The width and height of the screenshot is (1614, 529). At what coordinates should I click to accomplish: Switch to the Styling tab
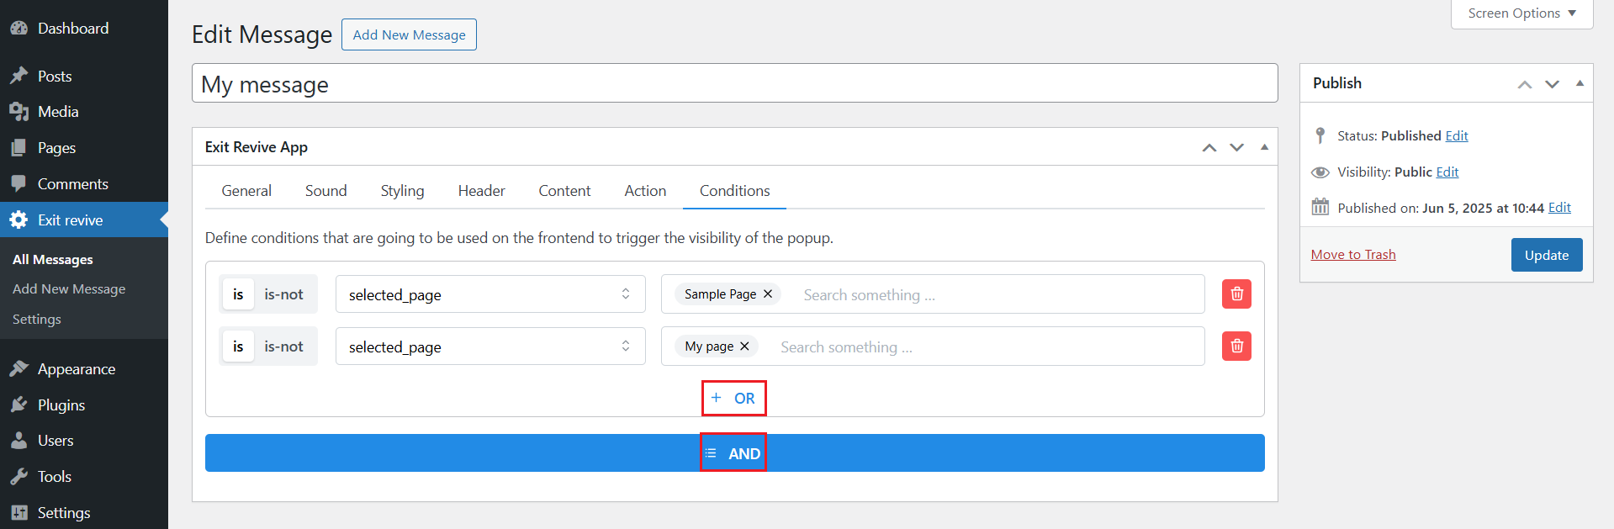(x=402, y=191)
